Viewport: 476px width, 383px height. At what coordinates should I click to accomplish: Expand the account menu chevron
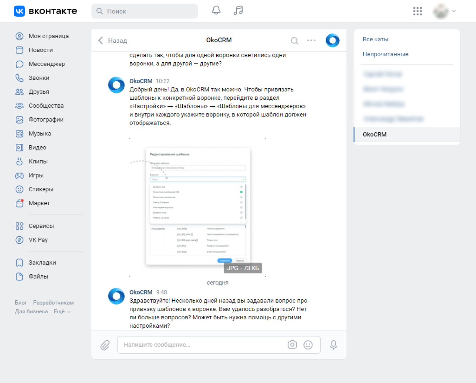coord(454,11)
